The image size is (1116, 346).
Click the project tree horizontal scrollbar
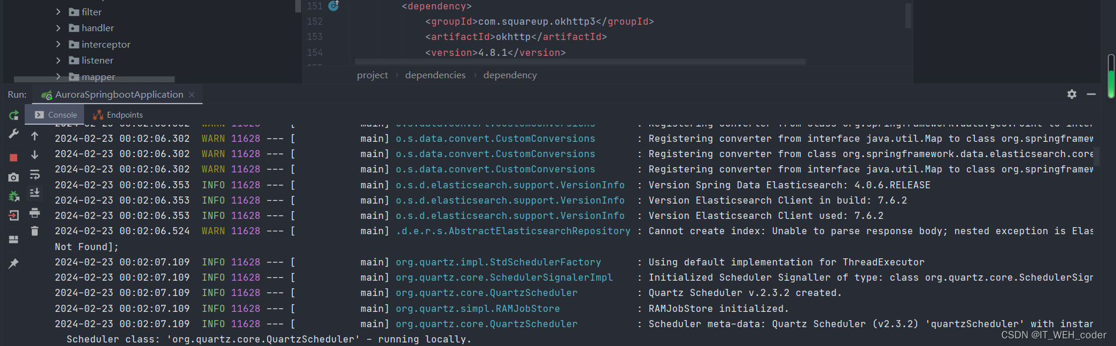(x=94, y=79)
